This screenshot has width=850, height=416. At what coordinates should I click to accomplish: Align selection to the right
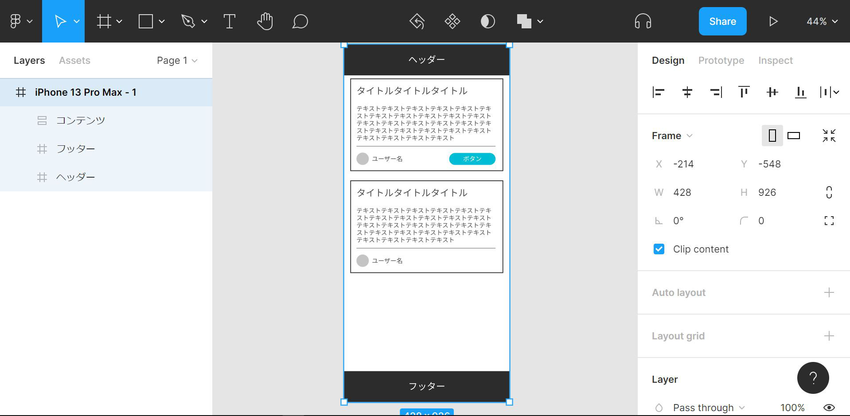pyautogui.click(x=716, y=92)
